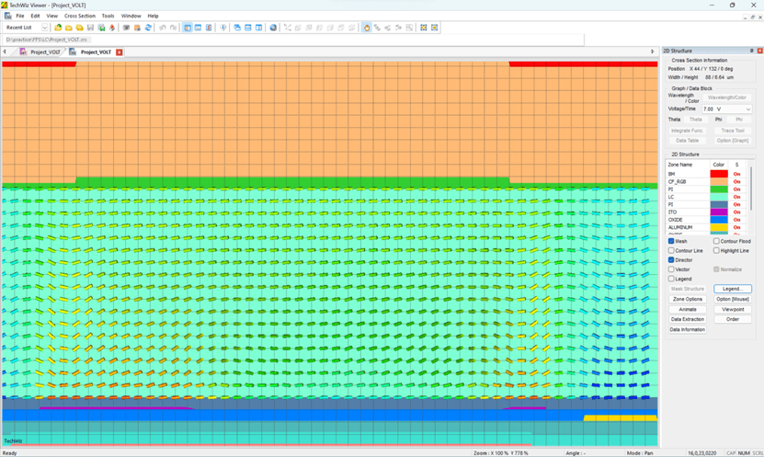This screenshot has width=764, height=457.
Task: Select the pan hand tool icon
Action: tap(366, 28)
